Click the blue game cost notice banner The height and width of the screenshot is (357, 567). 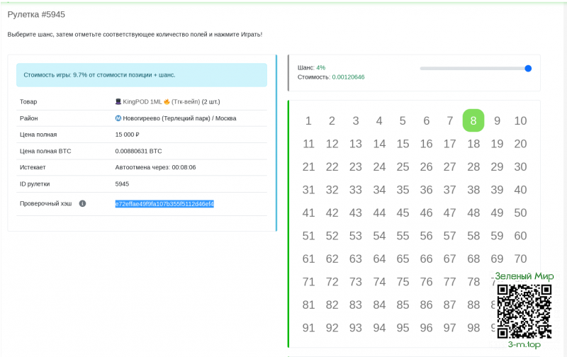[142, 74]
